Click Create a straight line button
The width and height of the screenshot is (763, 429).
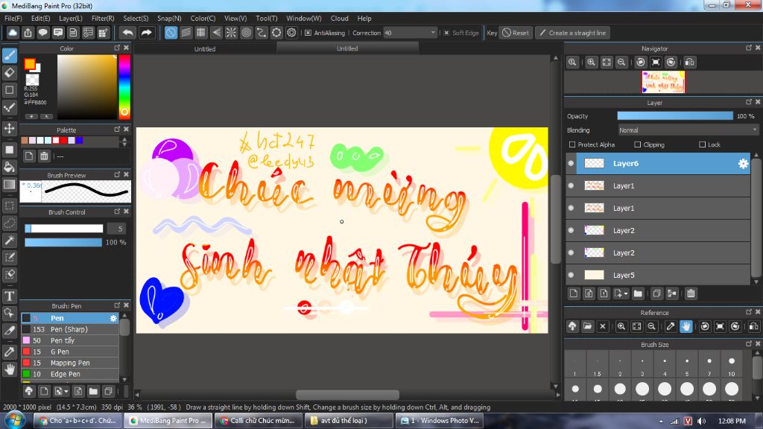pyautogui.click(x=573, y=33)
